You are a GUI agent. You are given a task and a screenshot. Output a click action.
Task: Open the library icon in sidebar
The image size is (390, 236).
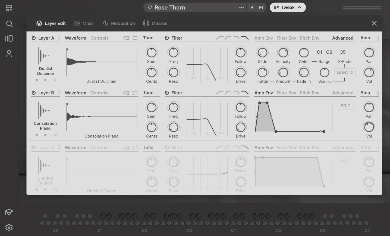[x=9, y=39]
